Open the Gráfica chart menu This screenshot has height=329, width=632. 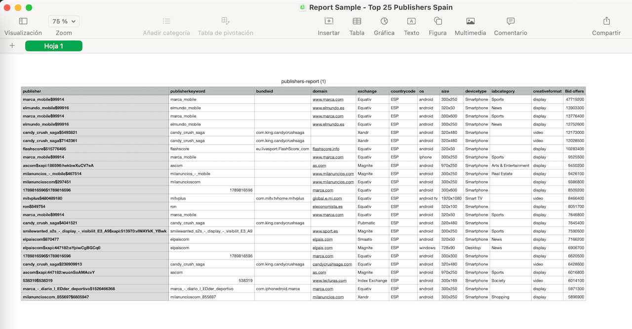(384, 21)
